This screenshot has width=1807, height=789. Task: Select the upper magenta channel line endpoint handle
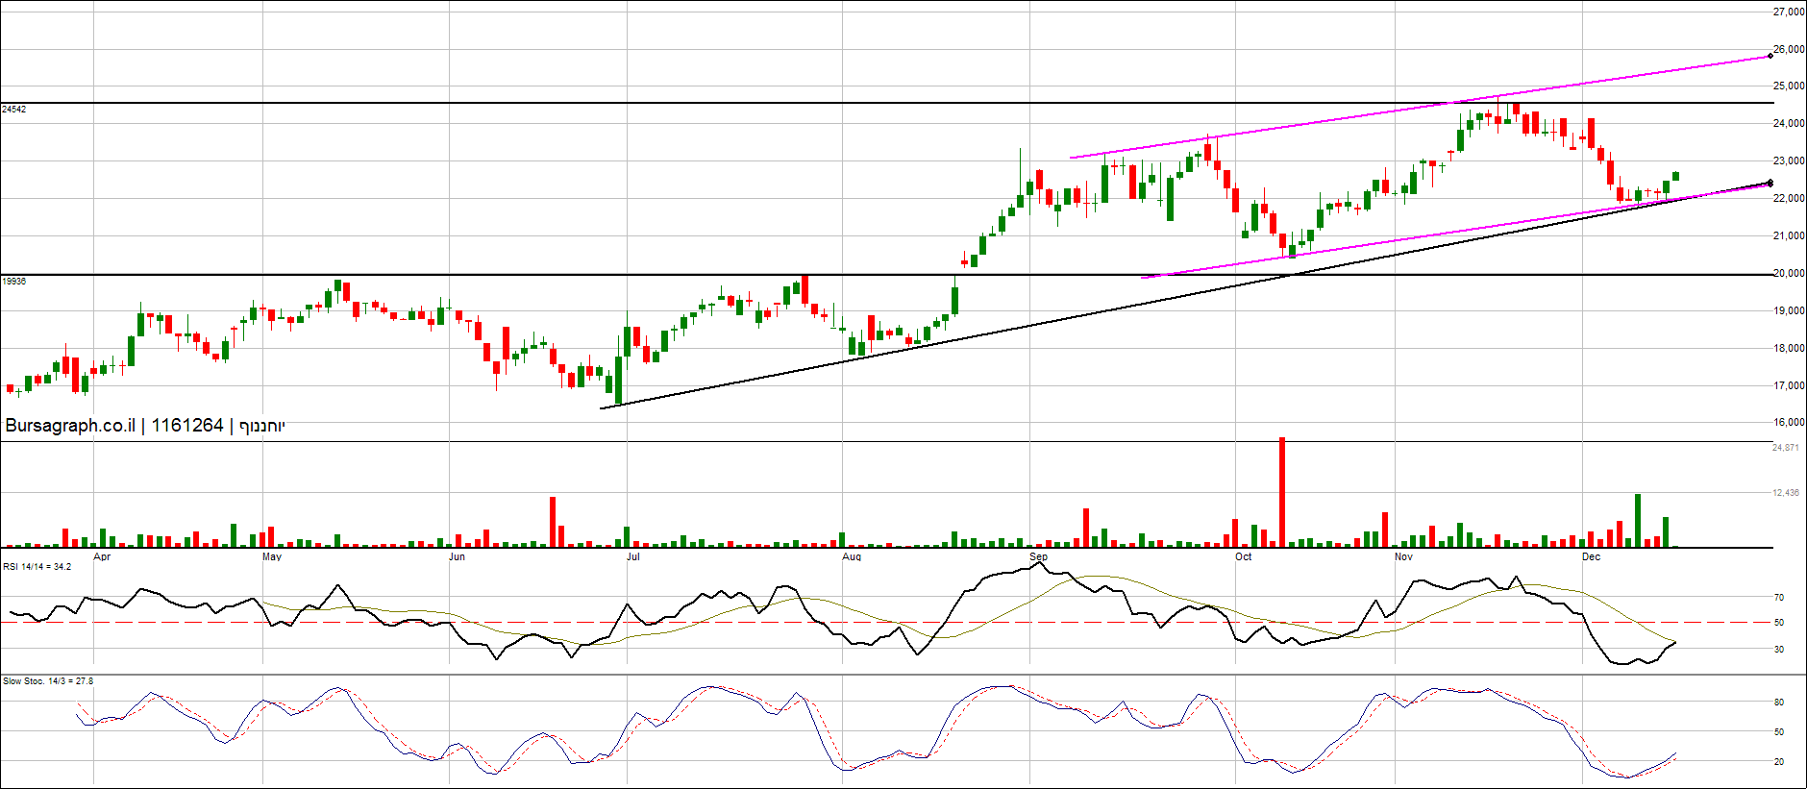[1770, 56]
